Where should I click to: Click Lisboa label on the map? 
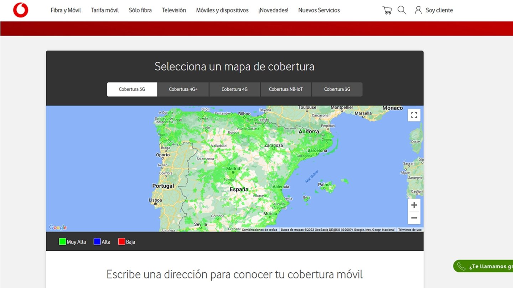[x=155, y=200]
